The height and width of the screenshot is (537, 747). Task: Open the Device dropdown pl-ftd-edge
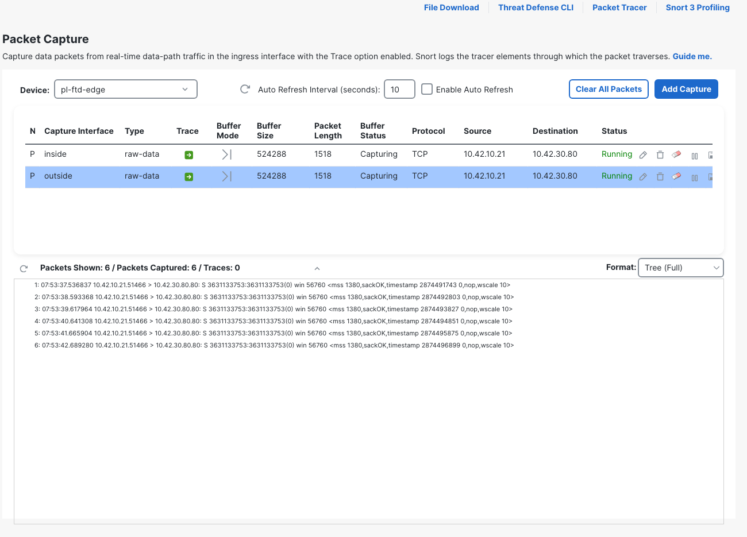click(126, 89)
